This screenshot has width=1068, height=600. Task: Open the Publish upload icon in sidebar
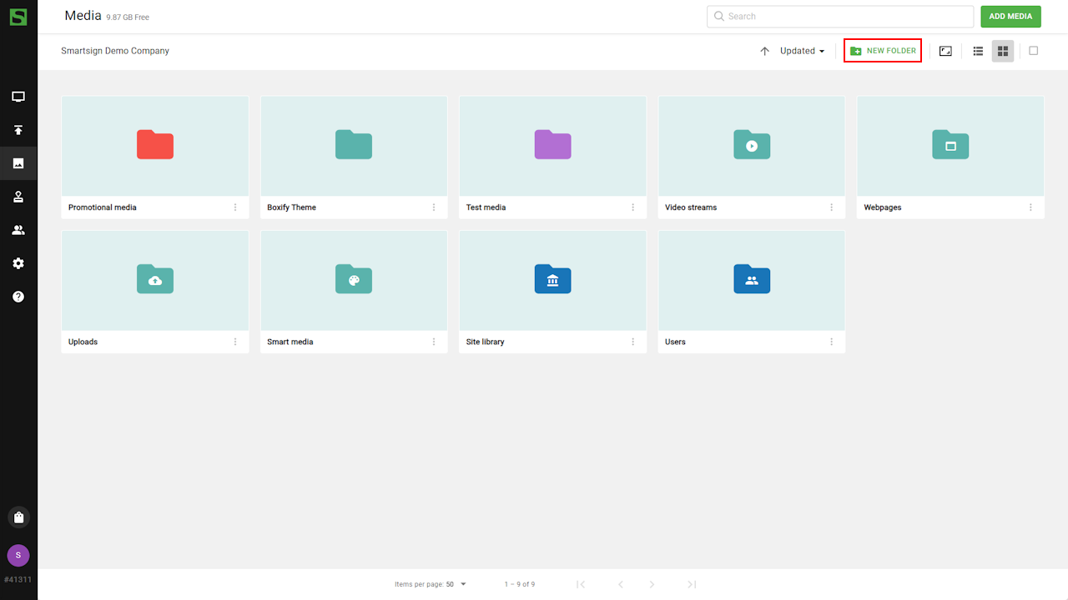tap(18, 130)
